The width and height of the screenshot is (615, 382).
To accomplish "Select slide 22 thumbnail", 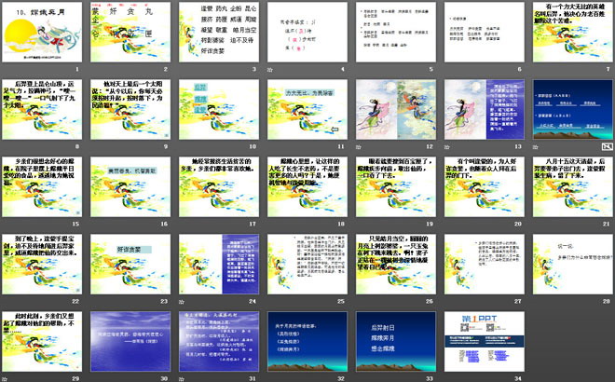I will click(x=42, y=264).
